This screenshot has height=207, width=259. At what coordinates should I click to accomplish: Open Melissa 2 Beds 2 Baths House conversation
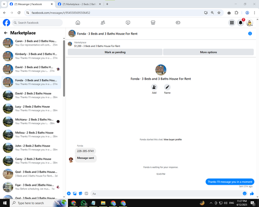[x=31, y=135]
